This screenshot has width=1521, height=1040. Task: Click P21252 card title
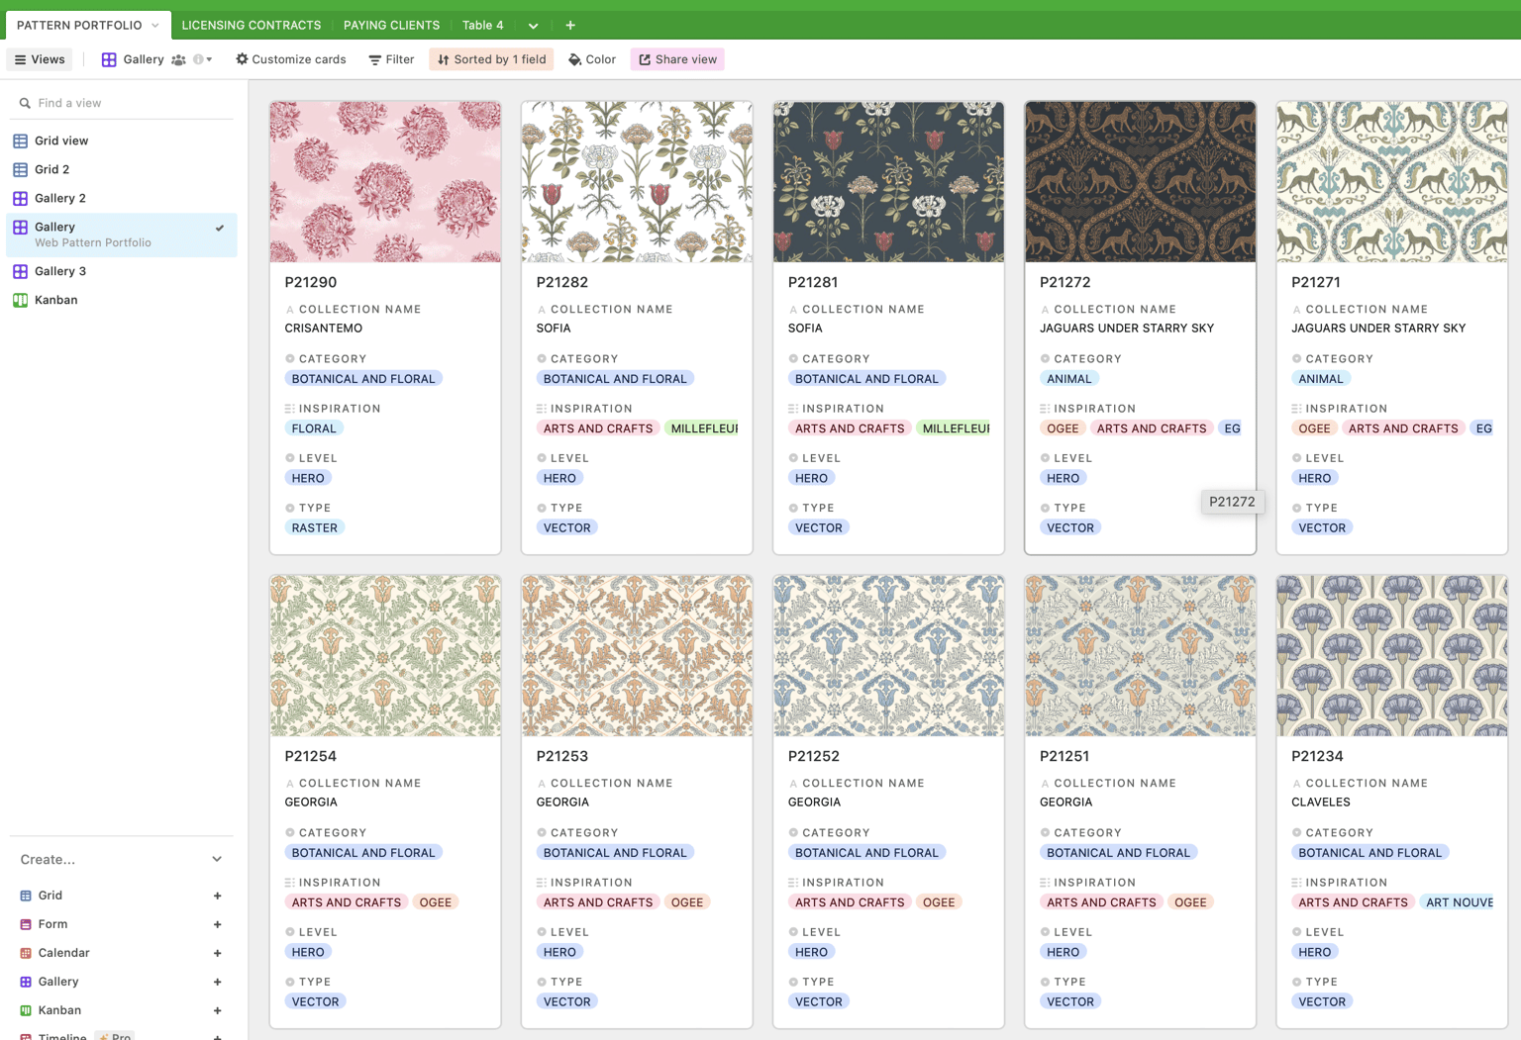tap(814, 756)
